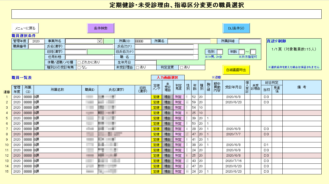Viewport: 329px width, 184px height.
Task: Open the 事業所名 dropdown list
Action: click(x=100, y=41)
